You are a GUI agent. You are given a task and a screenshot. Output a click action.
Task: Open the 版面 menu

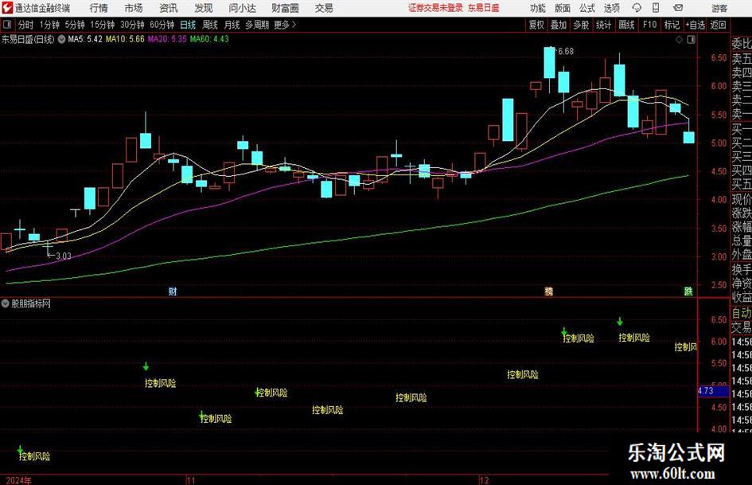562,8
